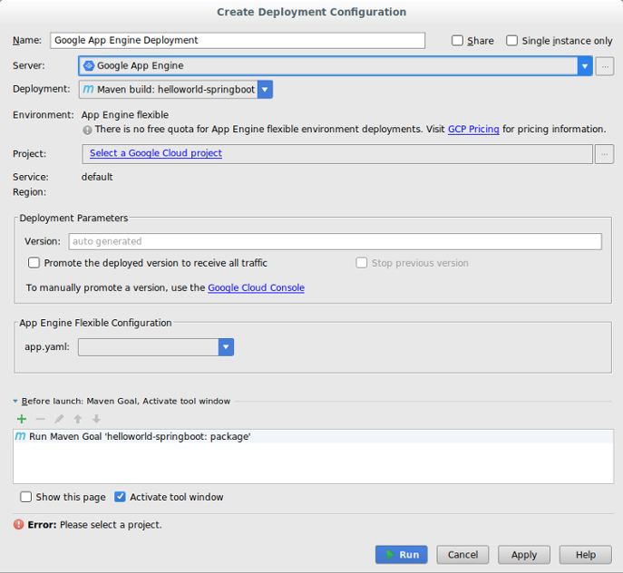Viewport: 623px width, 573px height.
Task: Expand the Deployment Maven build dropdown
Action: pyautogui.click(x=264, y=89)
